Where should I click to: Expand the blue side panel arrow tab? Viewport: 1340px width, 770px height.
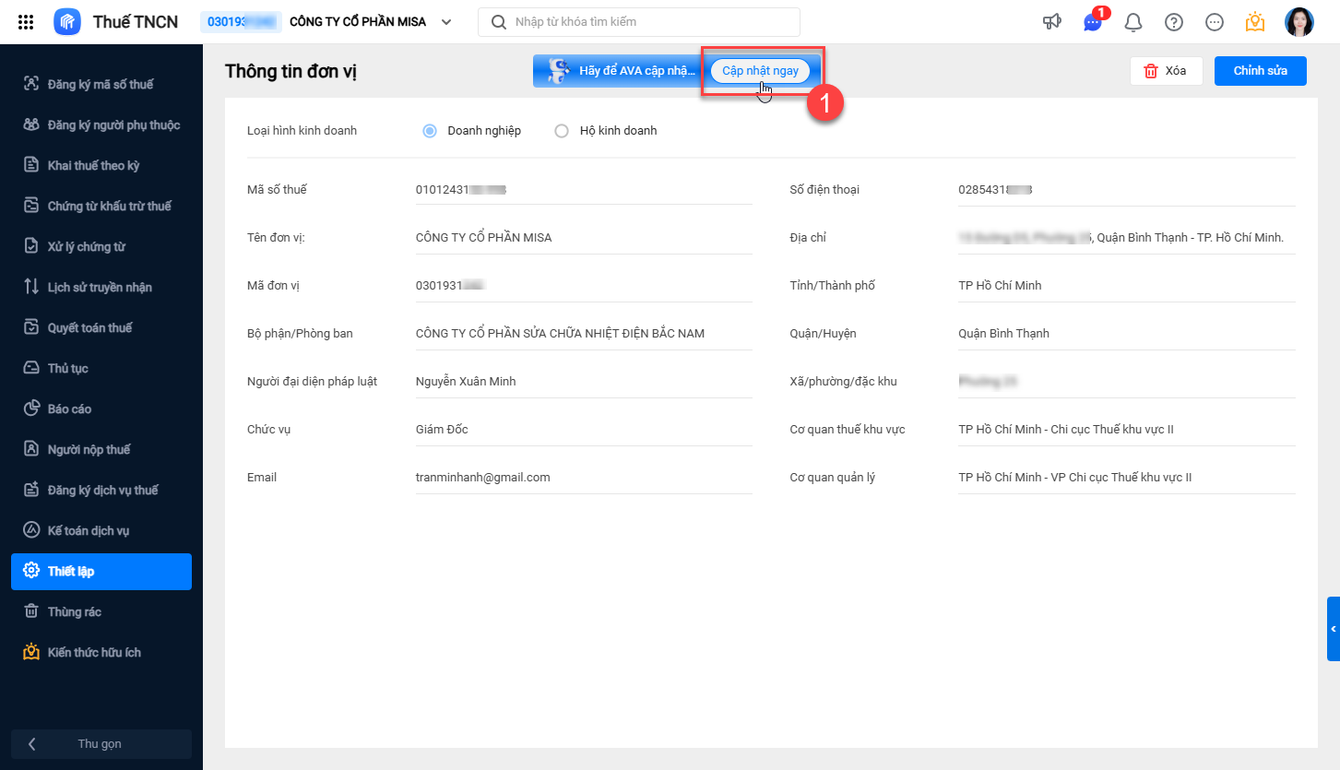coord(1333,628)
